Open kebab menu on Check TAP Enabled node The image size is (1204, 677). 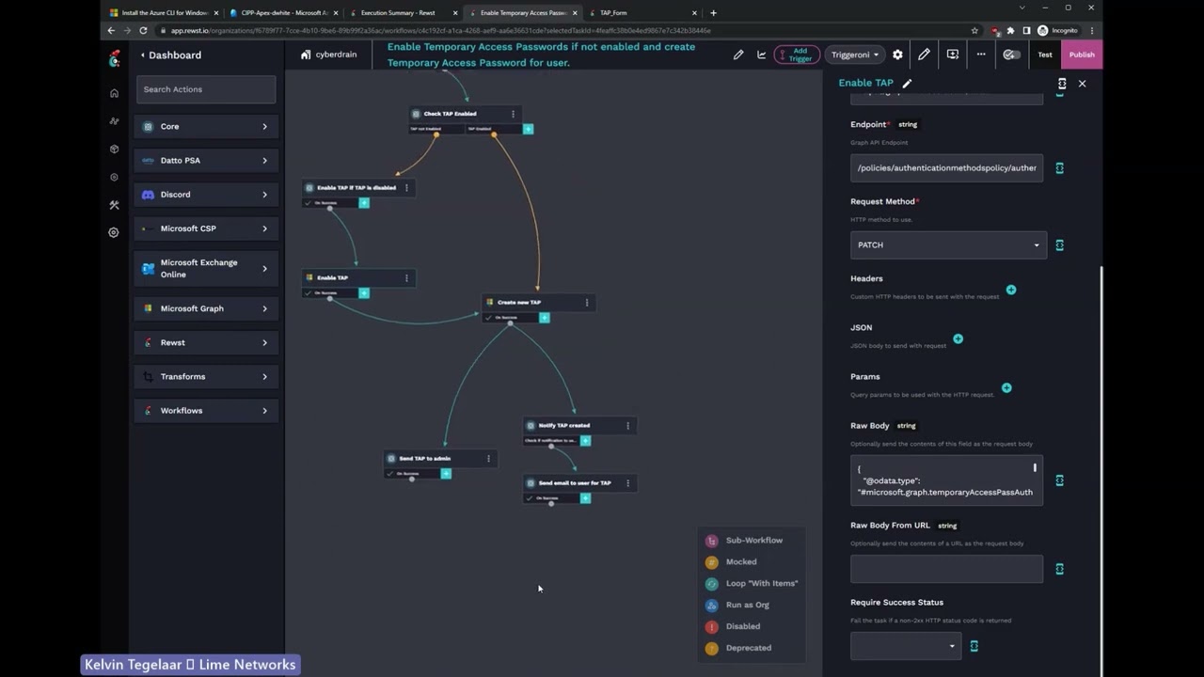tap(513, 114)
